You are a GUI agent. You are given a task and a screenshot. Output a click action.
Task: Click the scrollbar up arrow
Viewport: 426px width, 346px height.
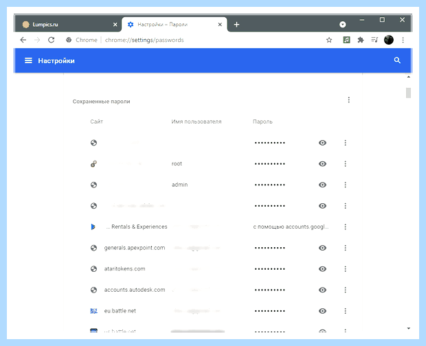[408, 77]
